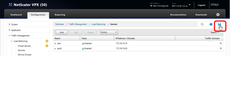Open the Downloads tab
230x96 pixels.
pos(201,15)
